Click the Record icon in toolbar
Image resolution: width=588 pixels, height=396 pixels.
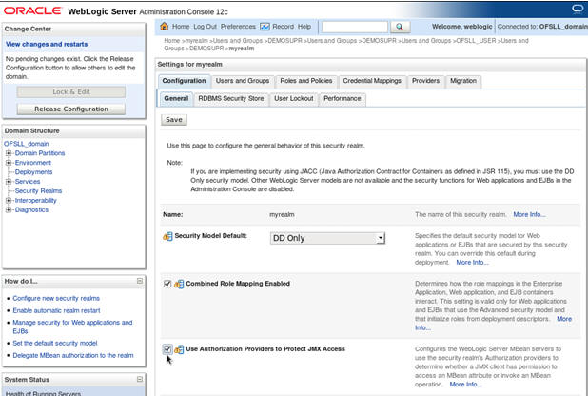click(x=265, y=27)
